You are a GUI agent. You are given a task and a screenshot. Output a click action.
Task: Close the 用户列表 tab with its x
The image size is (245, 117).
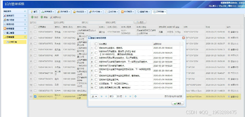pos(101,12)
